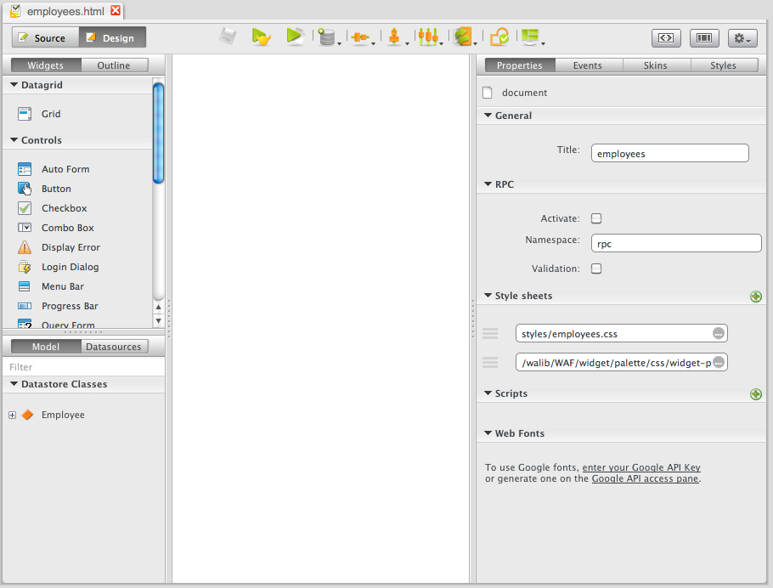773x588 pixels.
Task: Click the green Run file arrow icon
Action: tap(294, 37)
